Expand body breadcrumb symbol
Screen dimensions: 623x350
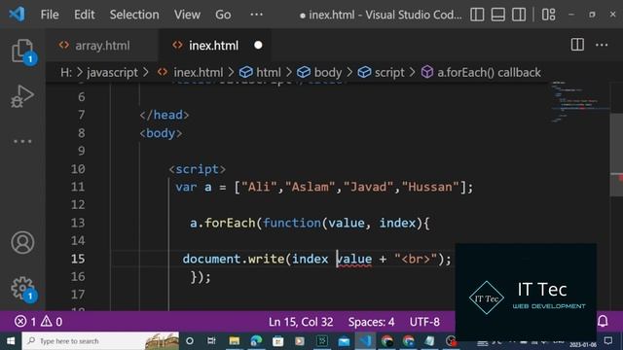[x=319, y=72]
